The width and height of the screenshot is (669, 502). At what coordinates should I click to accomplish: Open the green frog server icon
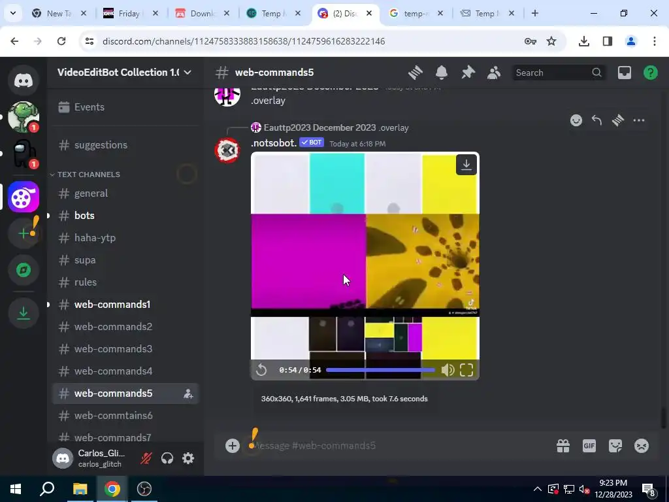coord(24,117)
